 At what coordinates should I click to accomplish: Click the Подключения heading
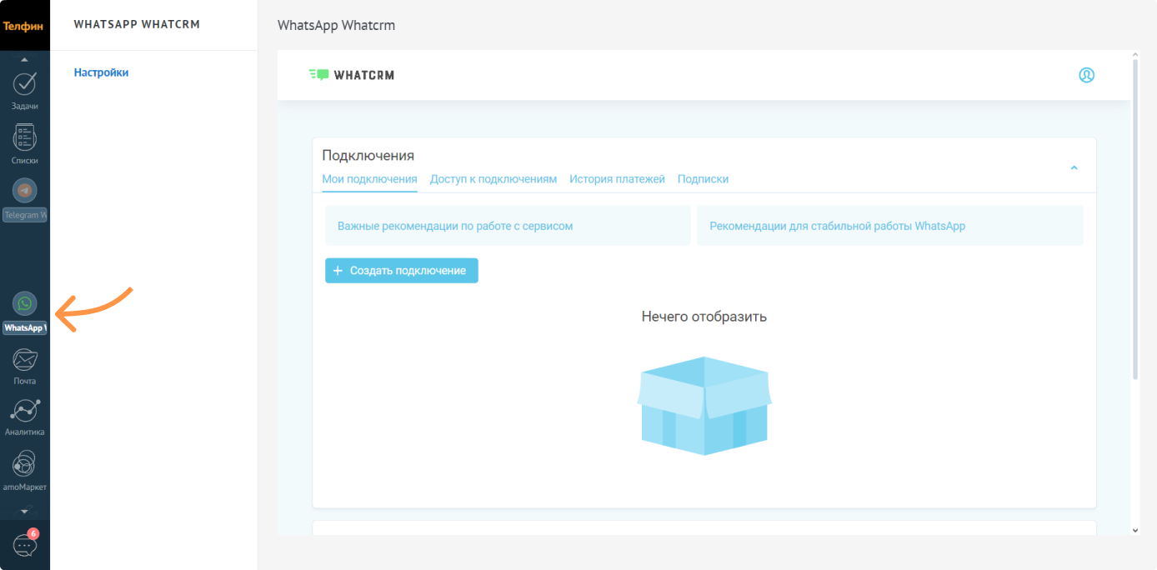[368, 156]
